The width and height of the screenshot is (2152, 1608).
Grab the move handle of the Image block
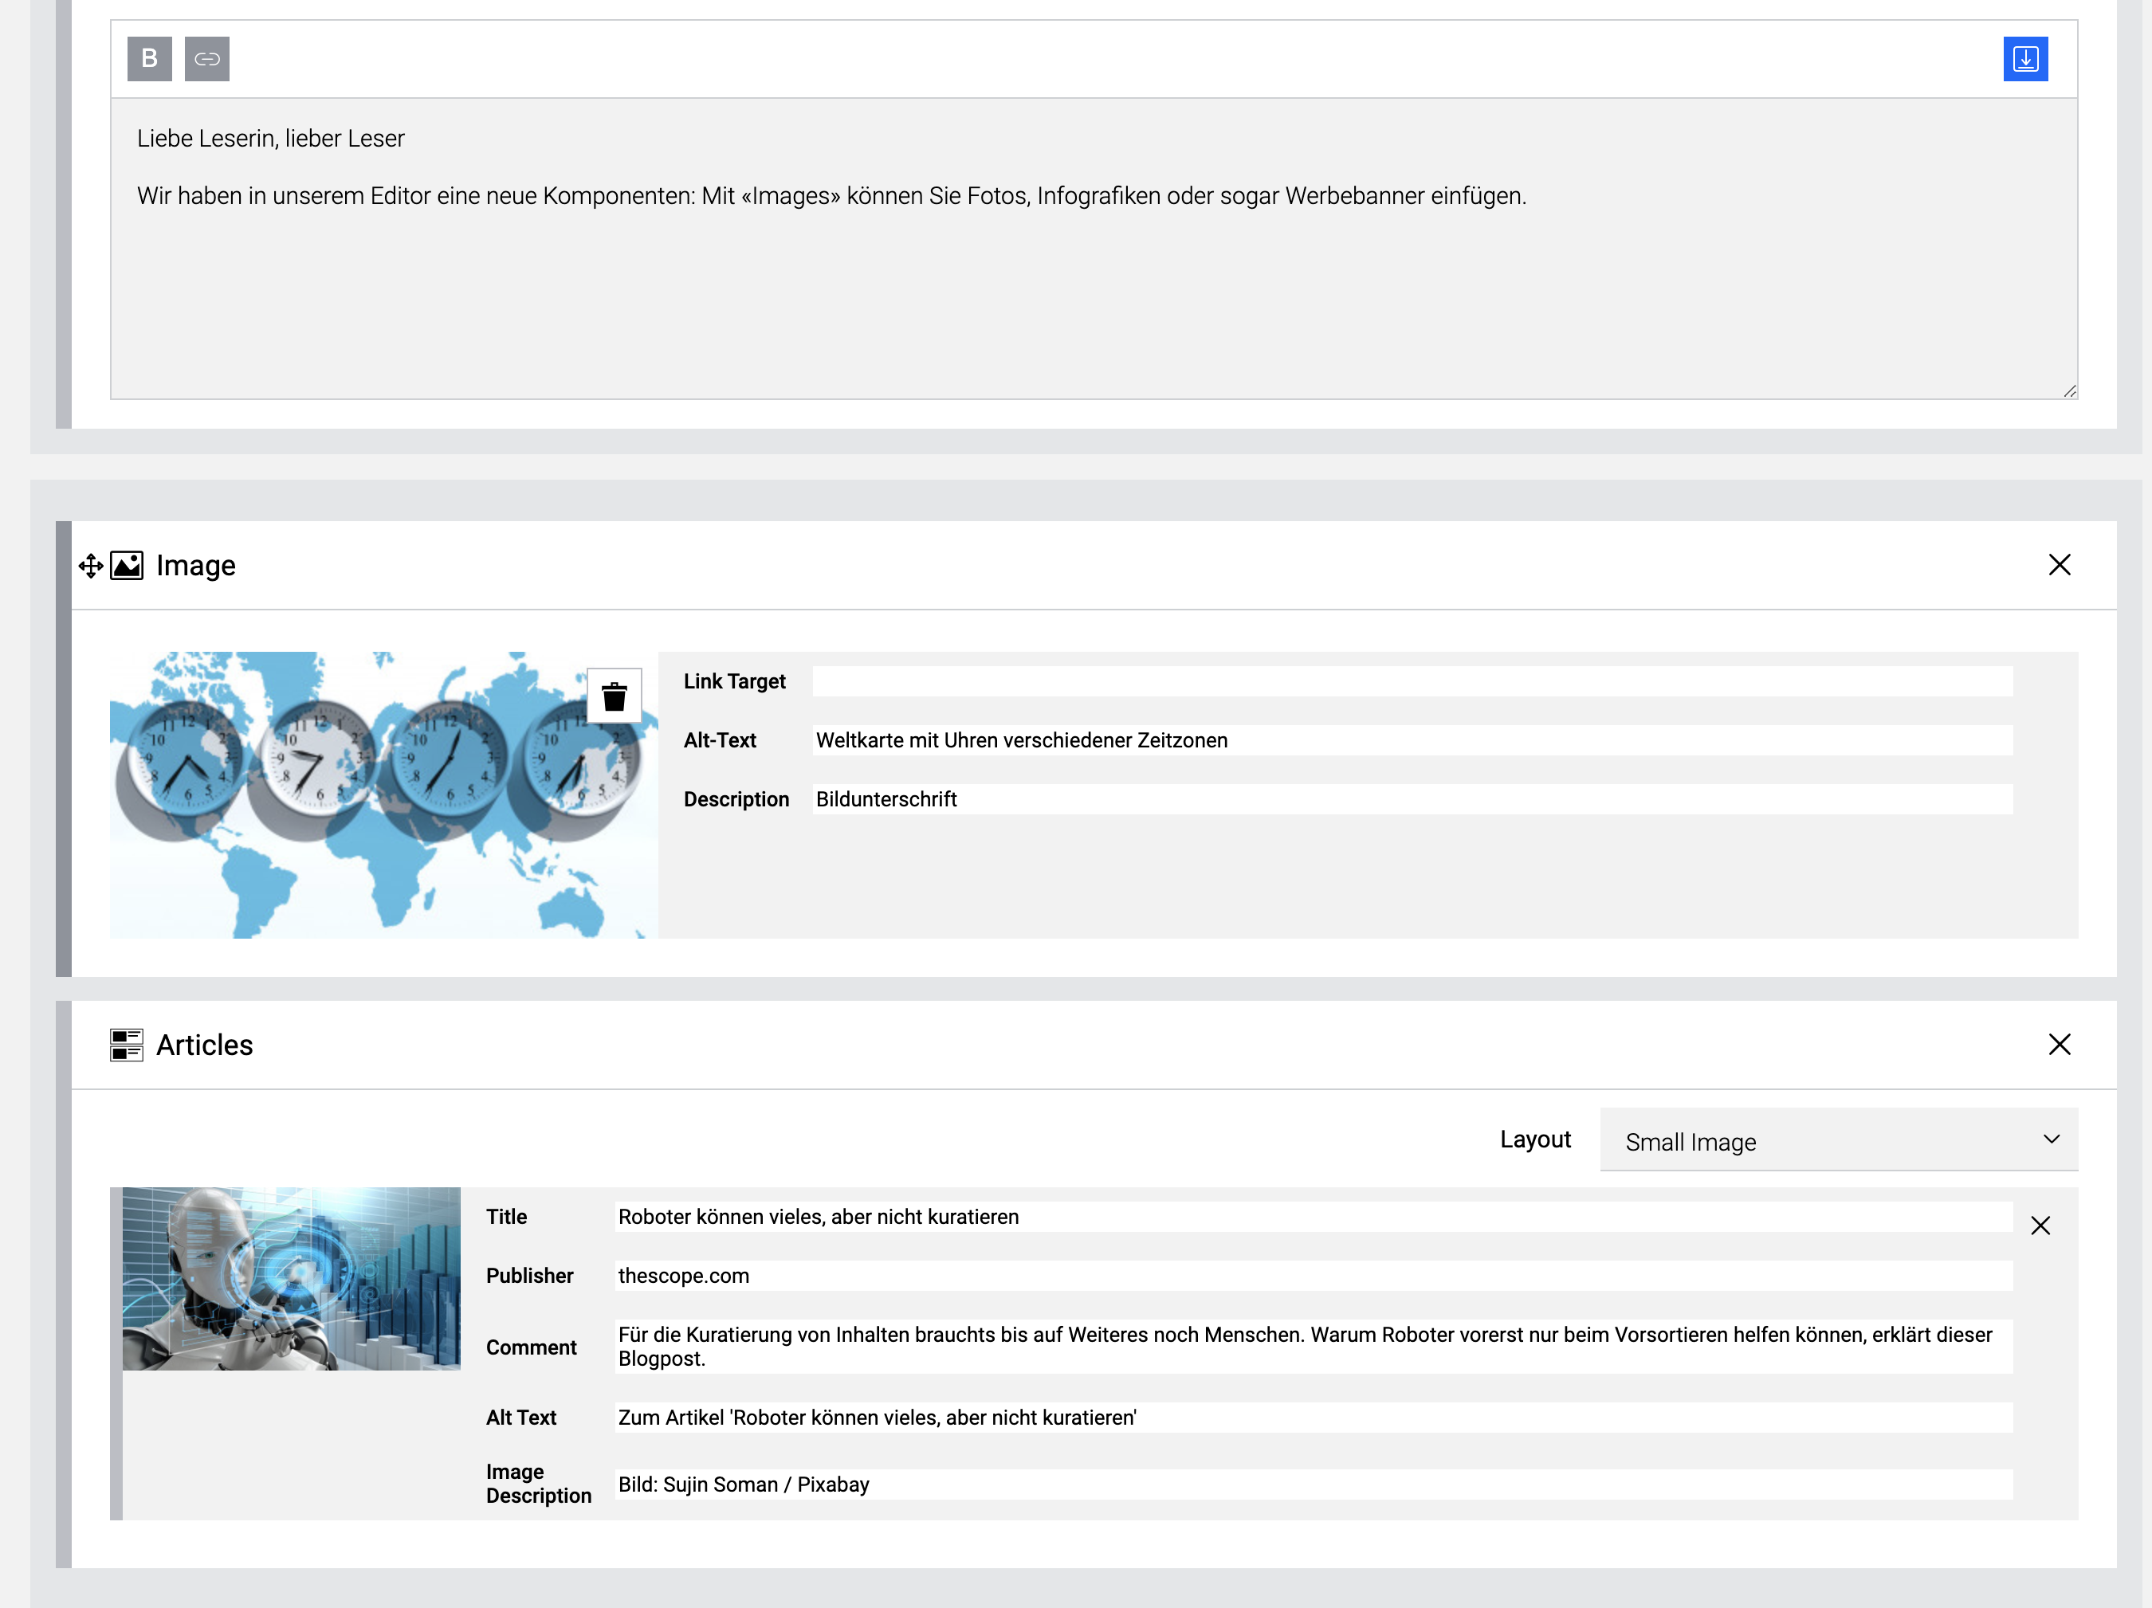91,565
